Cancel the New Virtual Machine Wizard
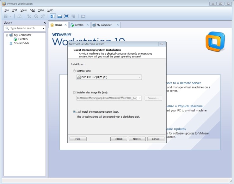 pos(156,139)
